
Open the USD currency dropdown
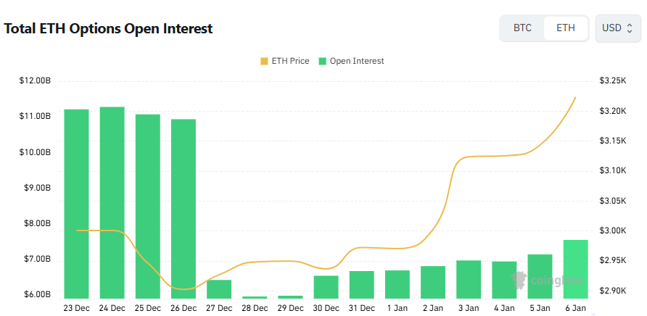pos(617,28)
